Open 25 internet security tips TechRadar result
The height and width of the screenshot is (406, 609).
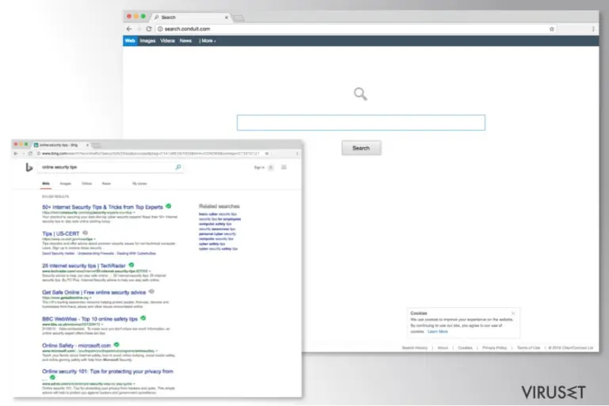coord(84,266)
